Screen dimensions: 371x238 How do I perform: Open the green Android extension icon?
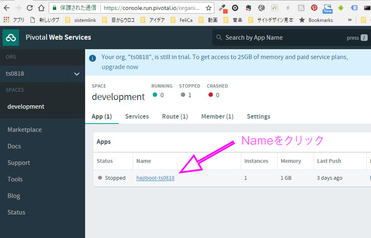[341, 8]
